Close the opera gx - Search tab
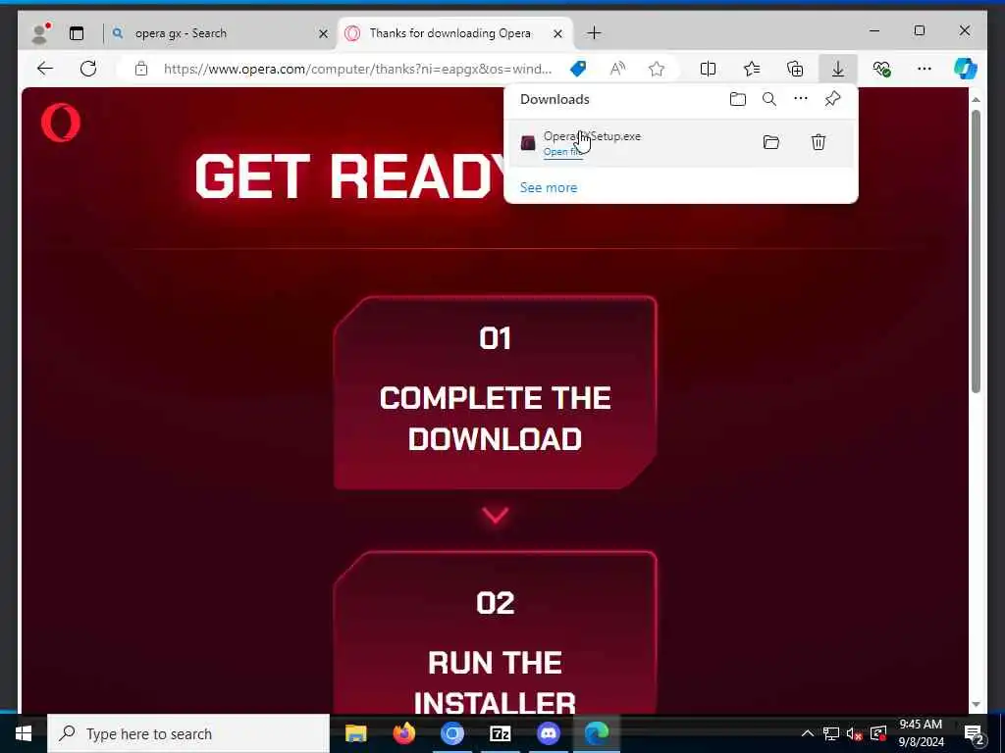The image size is (1005, 753). [324, 33]
